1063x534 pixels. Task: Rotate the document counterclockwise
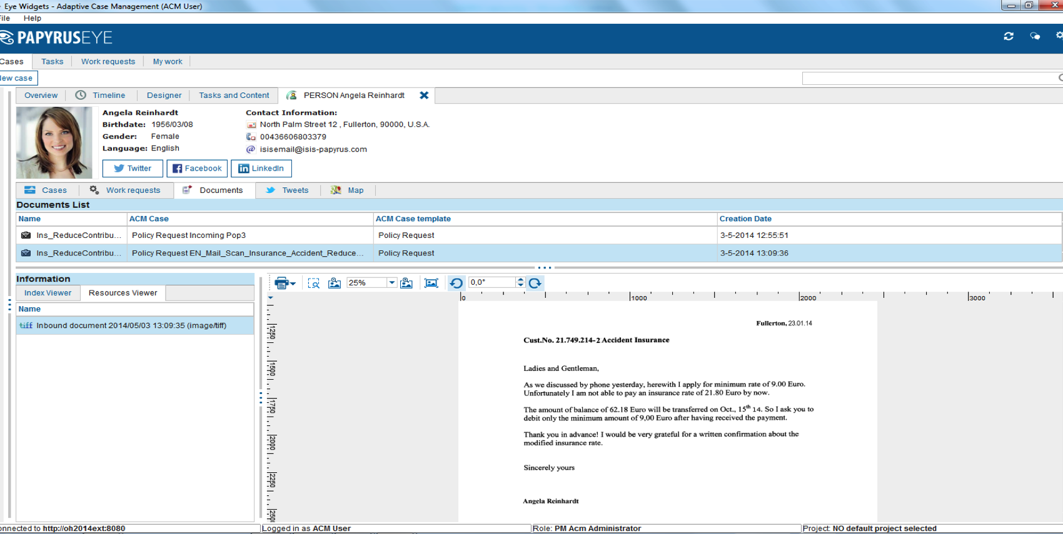[x=456, y=283]
